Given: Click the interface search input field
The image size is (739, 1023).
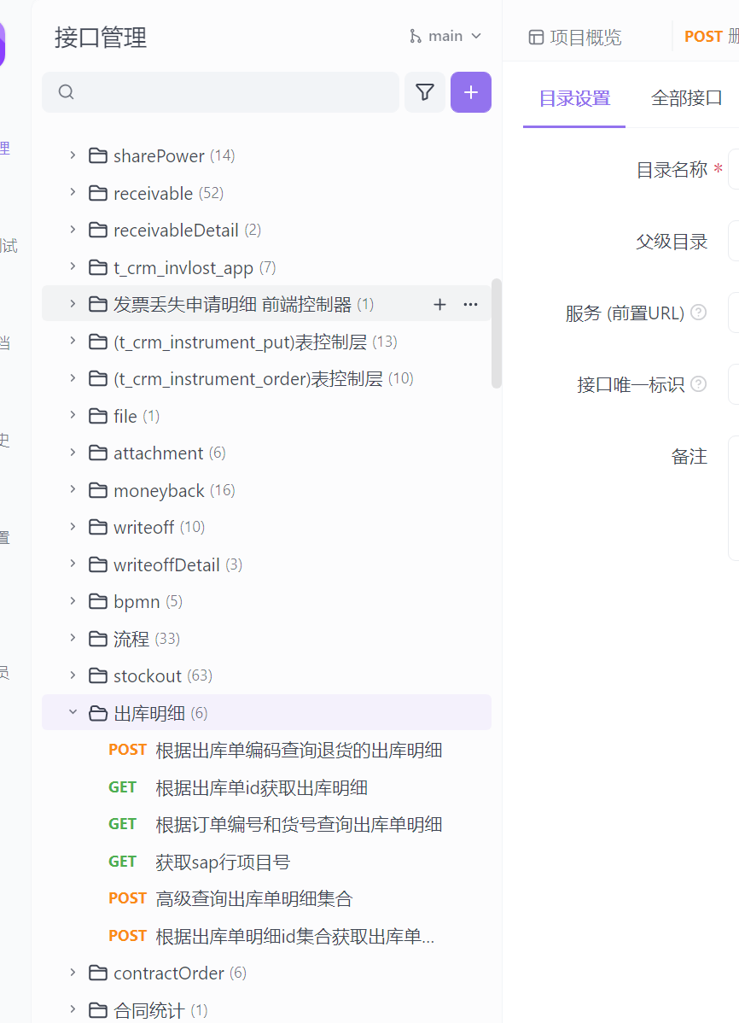Looking at the screenshot, I should [230, 92].
